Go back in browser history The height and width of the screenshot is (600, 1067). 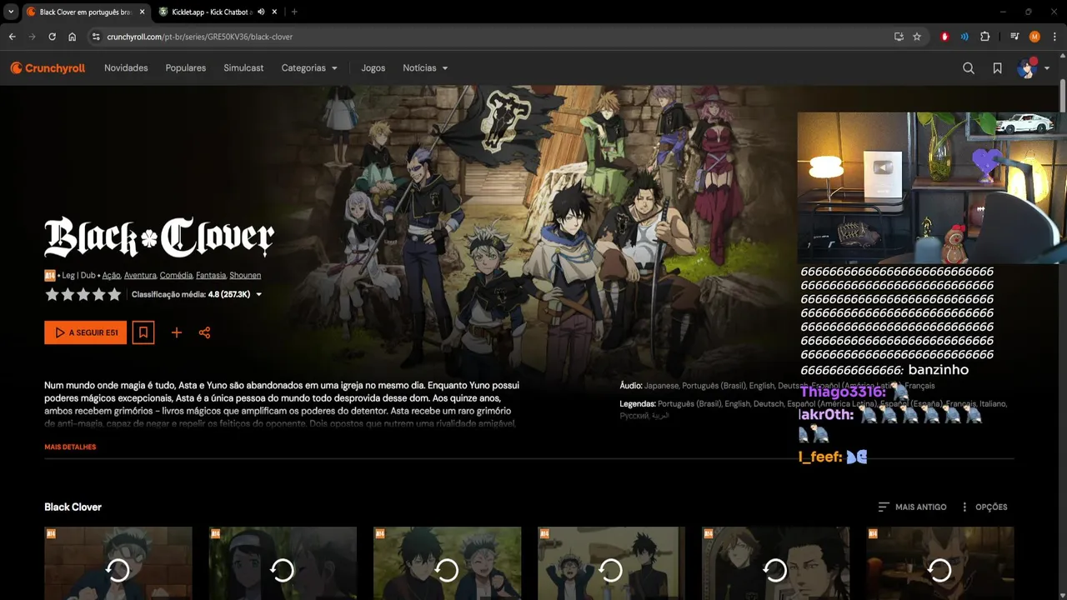click(13, 37)
